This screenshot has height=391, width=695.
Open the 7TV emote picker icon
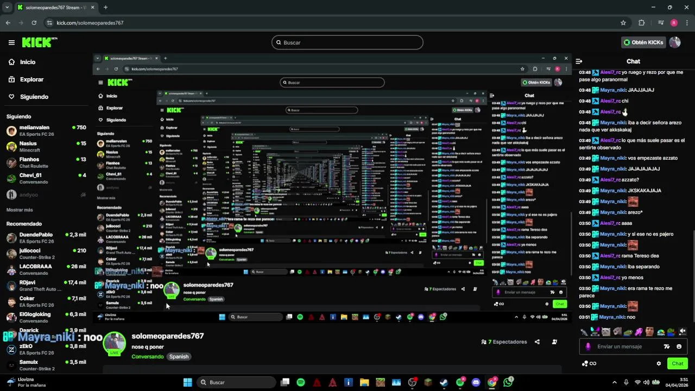pos(667,346)
